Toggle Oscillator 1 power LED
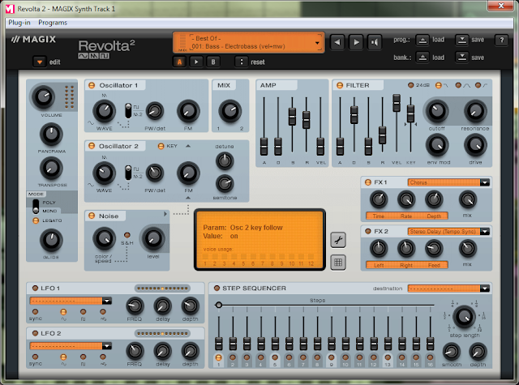 click(92, 85)
